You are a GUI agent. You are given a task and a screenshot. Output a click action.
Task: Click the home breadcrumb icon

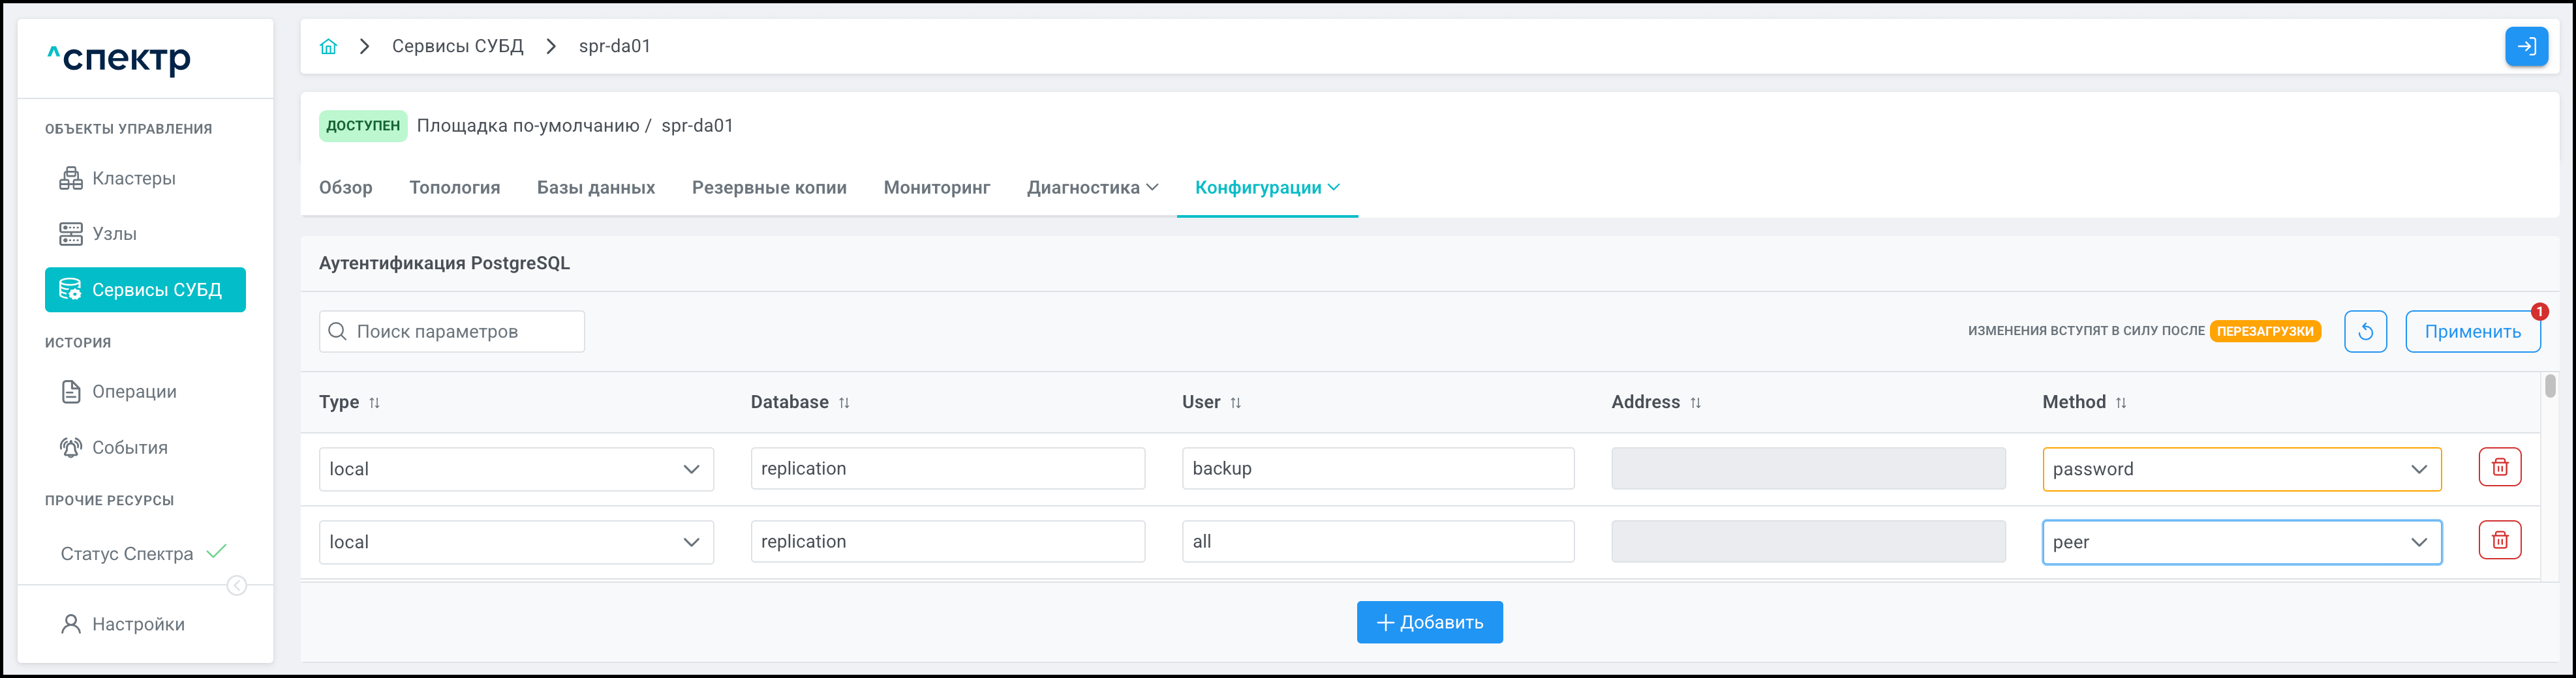[328, 47]
